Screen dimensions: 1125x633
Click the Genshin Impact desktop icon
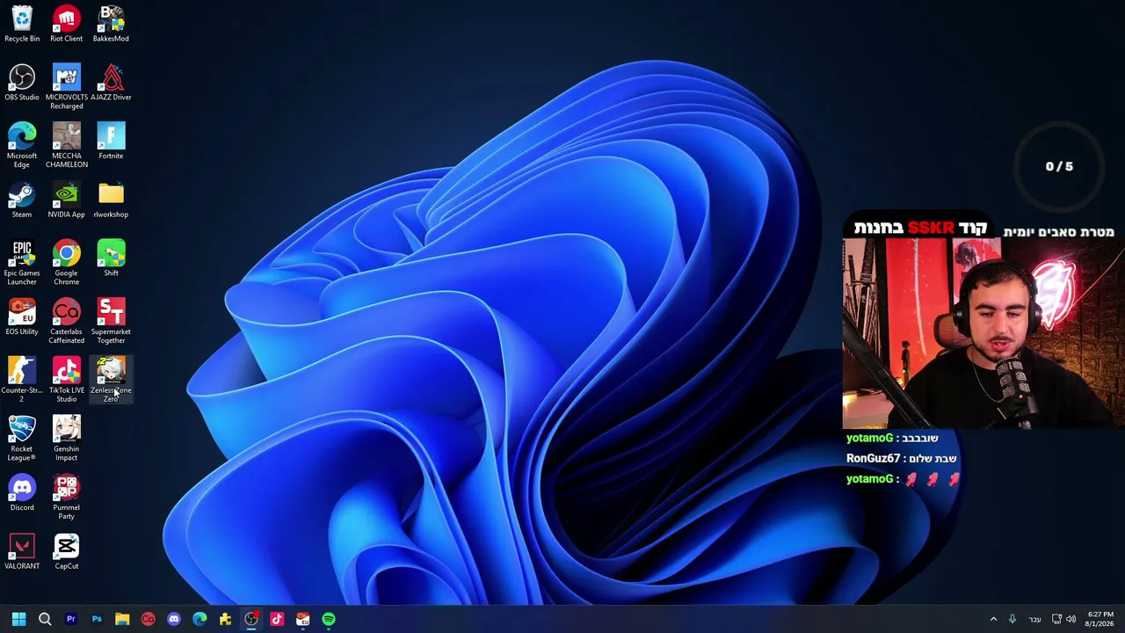pos(66,439)
